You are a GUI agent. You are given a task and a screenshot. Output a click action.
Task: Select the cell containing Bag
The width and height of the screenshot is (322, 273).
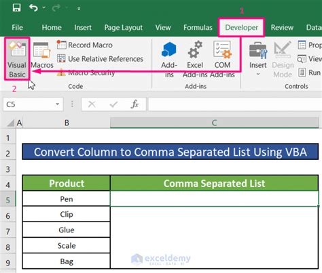(67, 261)
